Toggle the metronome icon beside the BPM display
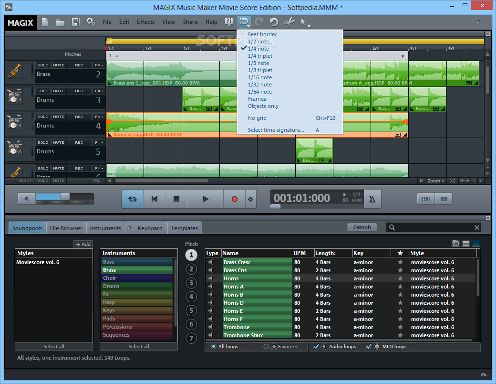 pos(372,199)
